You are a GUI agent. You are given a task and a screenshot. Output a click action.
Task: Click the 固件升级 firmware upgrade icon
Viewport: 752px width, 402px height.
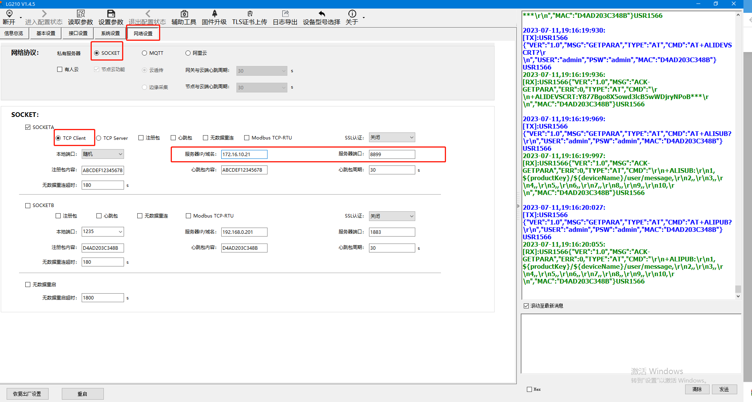pyautogui.click(x=214, y=14)
